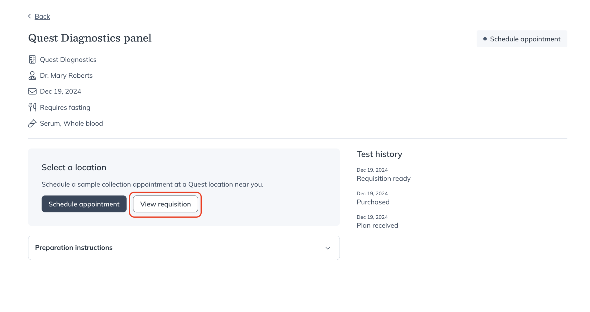
Task: Select Requisition ready history entry
Action: 383,179
